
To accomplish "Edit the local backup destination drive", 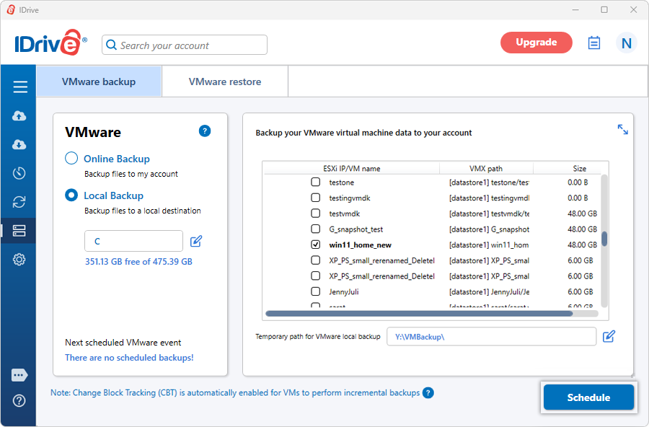I will 196,242.
